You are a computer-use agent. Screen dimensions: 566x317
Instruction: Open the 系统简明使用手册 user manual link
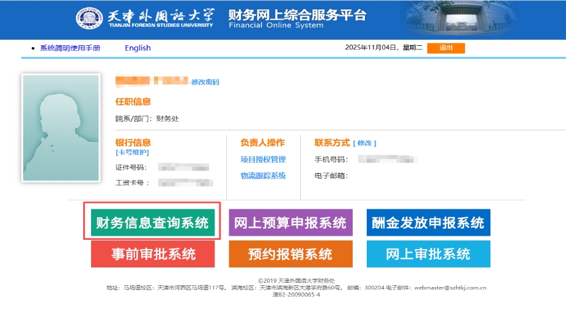[x=70, y=48]
